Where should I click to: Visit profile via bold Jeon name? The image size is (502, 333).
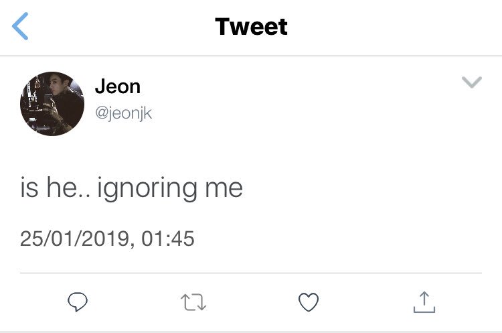118,86
